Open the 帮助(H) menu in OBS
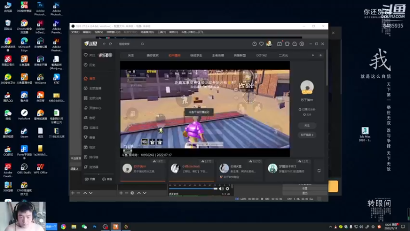This screenshot has height=231, width=410. (173, 32)
